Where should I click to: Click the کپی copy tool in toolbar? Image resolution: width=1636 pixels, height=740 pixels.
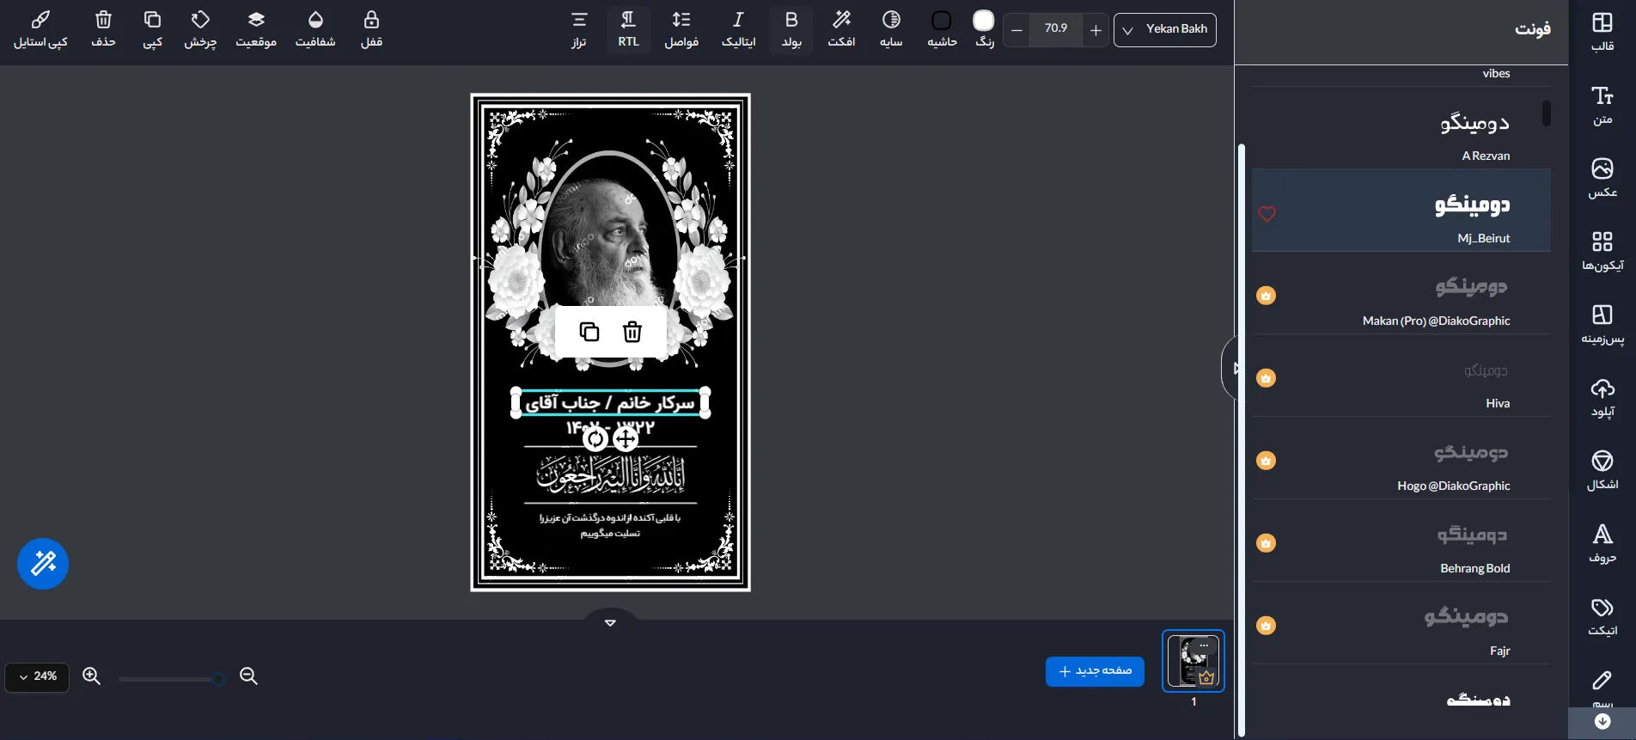(153, 29)
